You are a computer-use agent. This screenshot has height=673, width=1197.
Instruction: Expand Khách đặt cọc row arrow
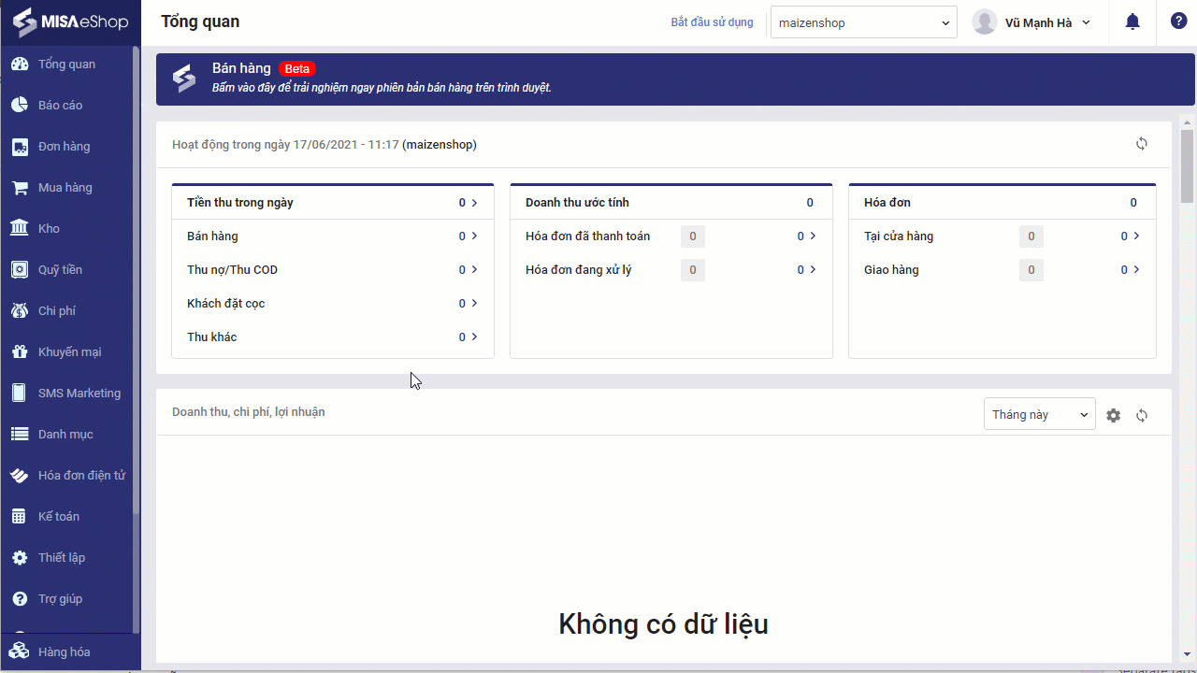[474, 304]
